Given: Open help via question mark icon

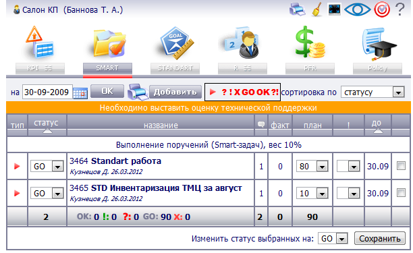Looking at the screenshot, I should pos(400,9).
